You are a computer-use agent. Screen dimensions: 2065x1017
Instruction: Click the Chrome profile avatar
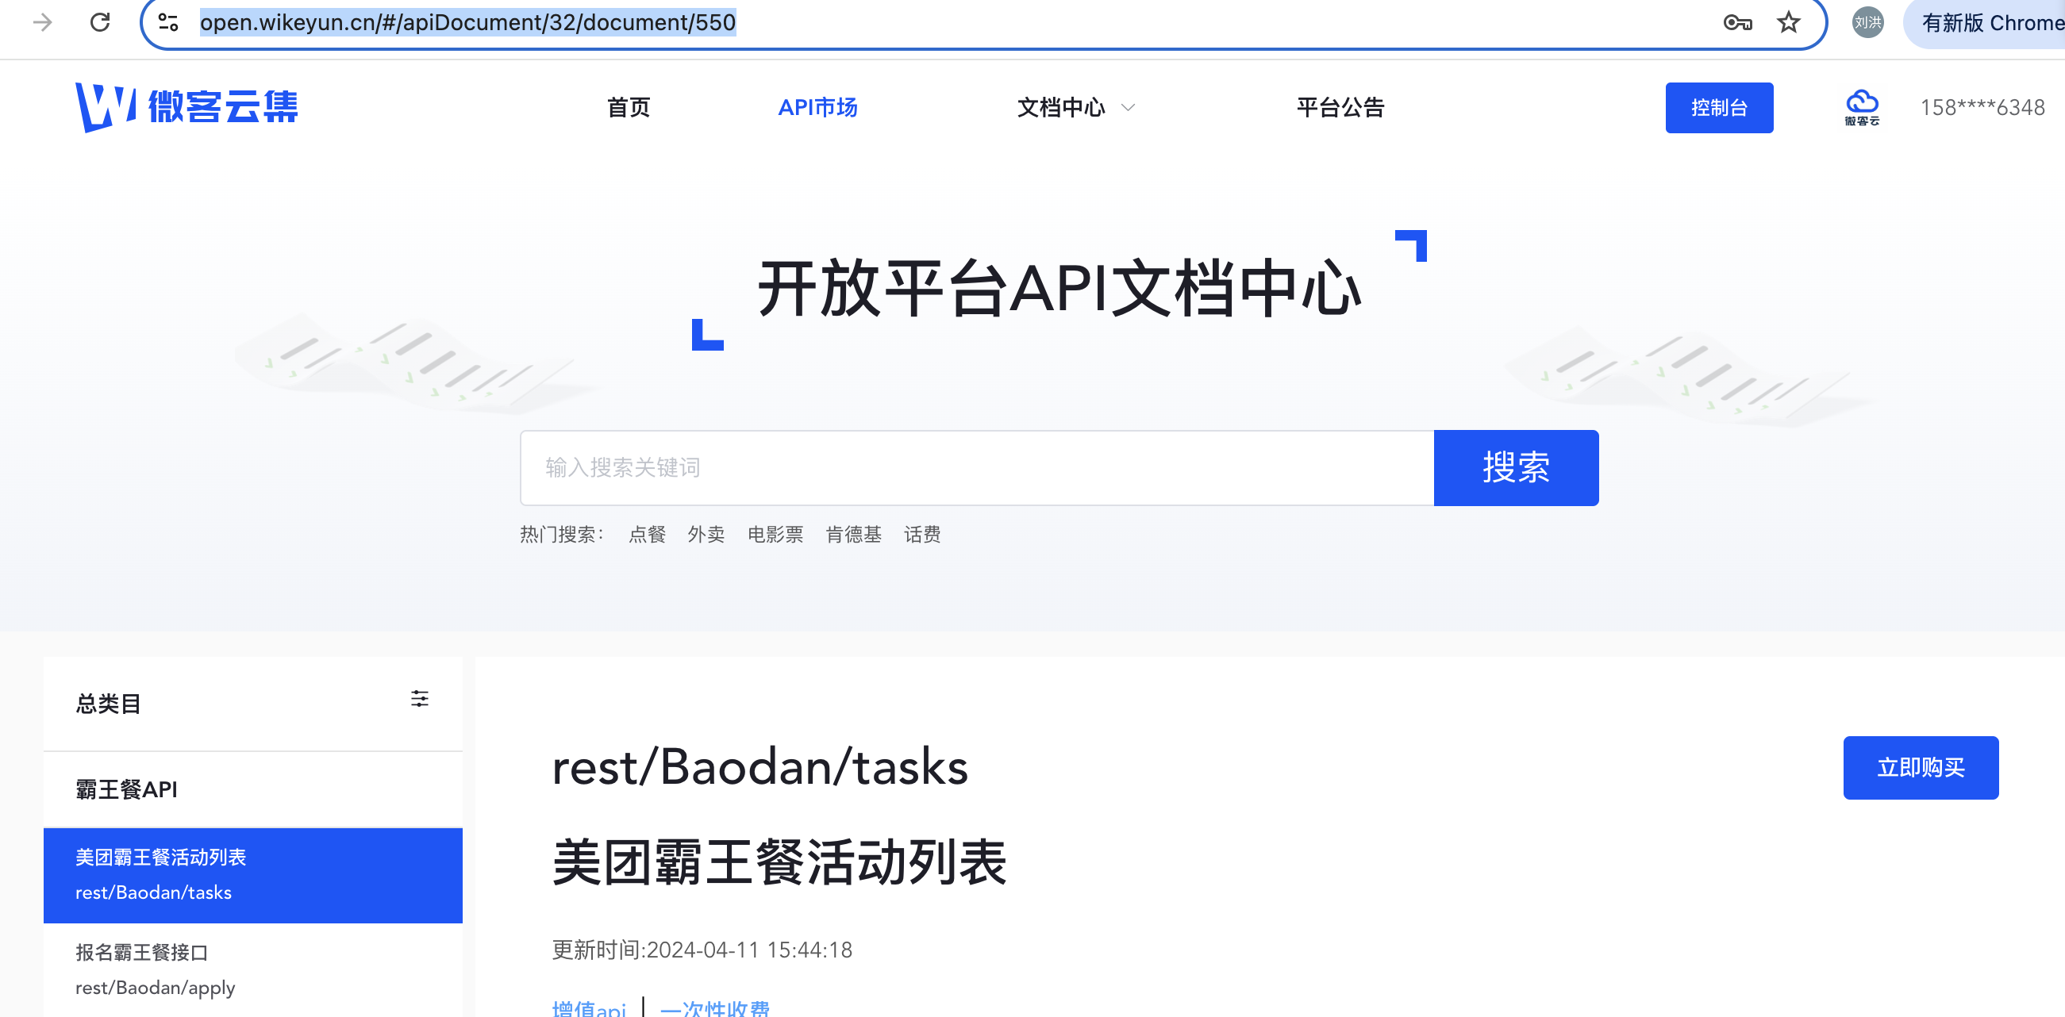[1867, 22]
